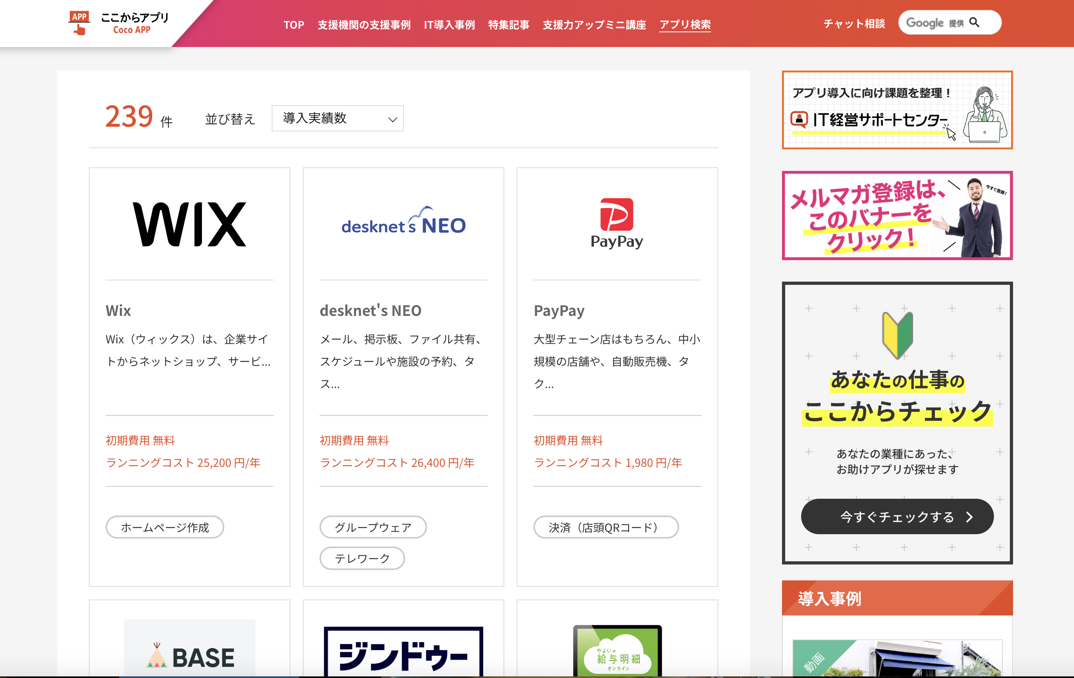This screenshot has width=1074, height=678.
Task: Open the IT経営サポートセンター banner
Action: click(x=898, y=110)
